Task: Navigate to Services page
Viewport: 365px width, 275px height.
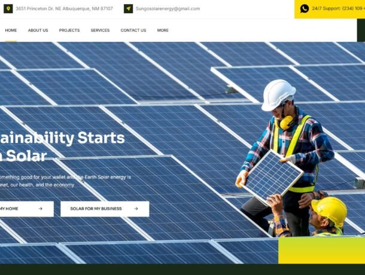Action: (100, 30)
